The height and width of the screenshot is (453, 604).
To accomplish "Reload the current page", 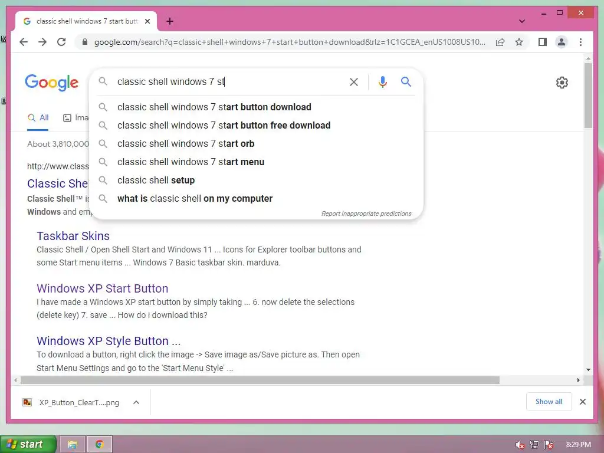I will pos(61,42).
